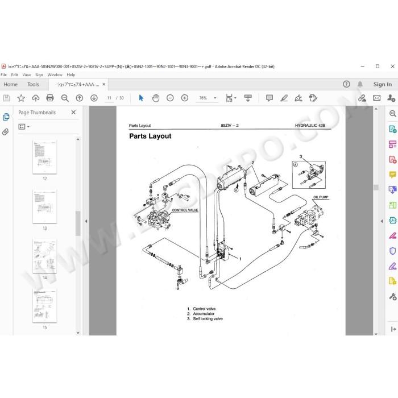This screenshot has height=398, width=398.
Task: Expand the tools pane bottom arrow
Action: pyautogui.click(x=393, y=329)
